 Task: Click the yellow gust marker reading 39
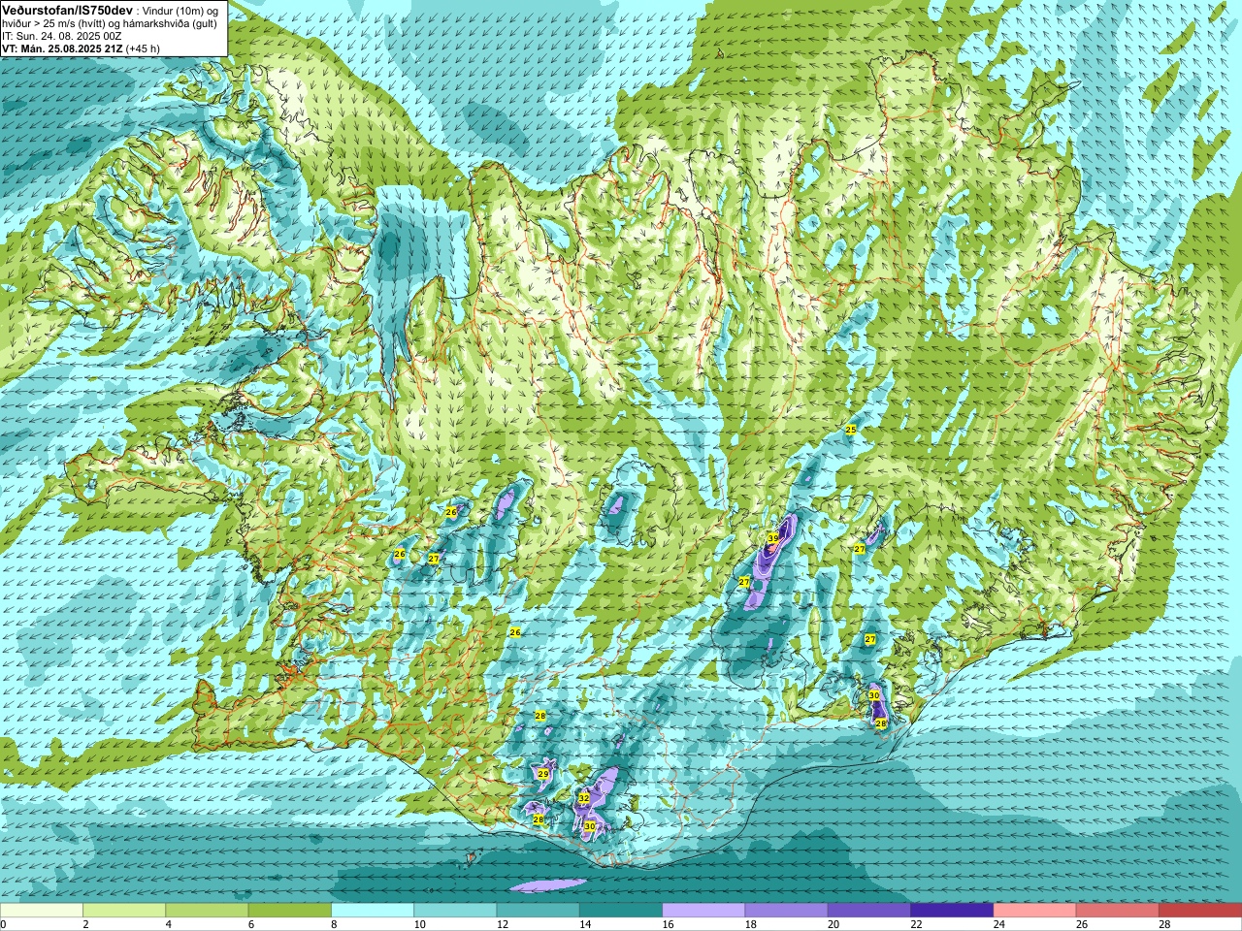(773, 537)
